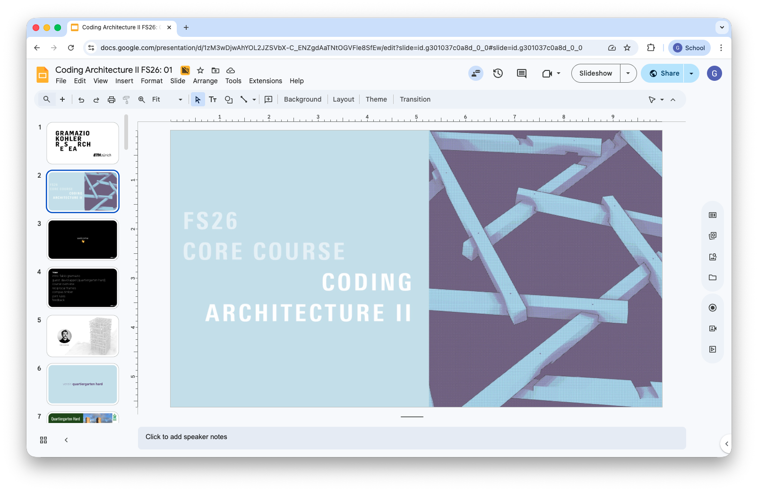Open grid view of slides

43,440
